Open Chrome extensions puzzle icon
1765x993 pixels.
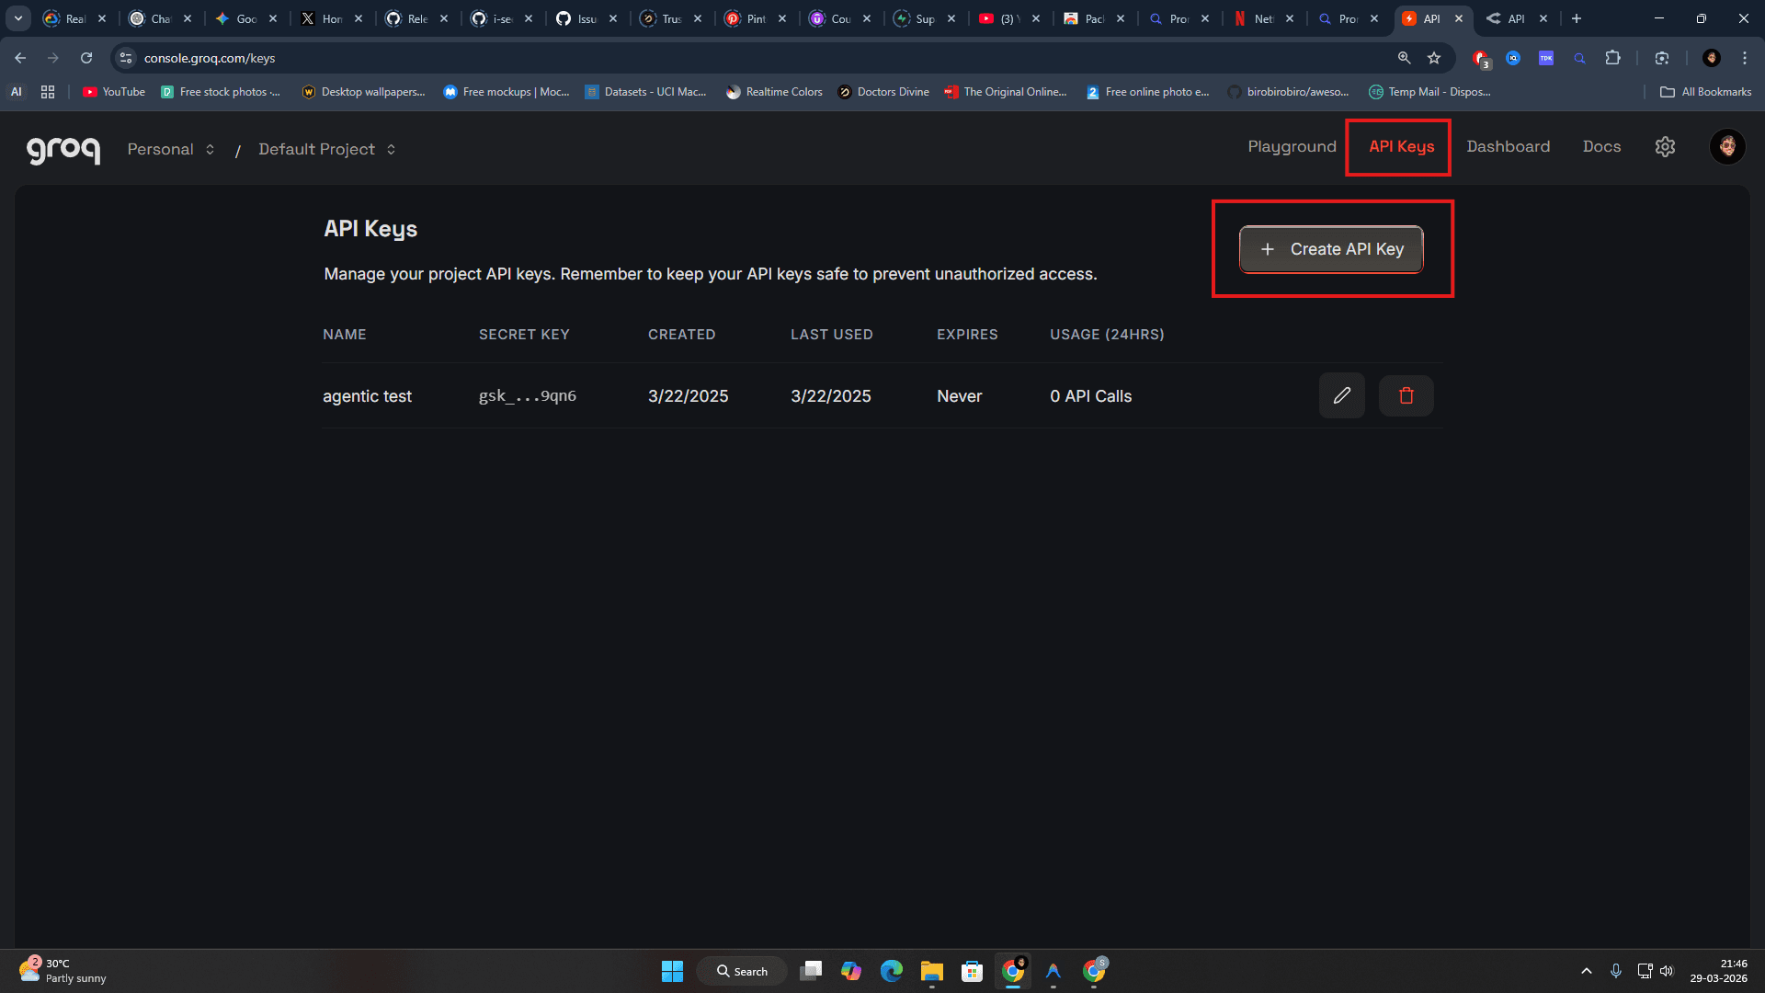click(x=1613, y=57)
